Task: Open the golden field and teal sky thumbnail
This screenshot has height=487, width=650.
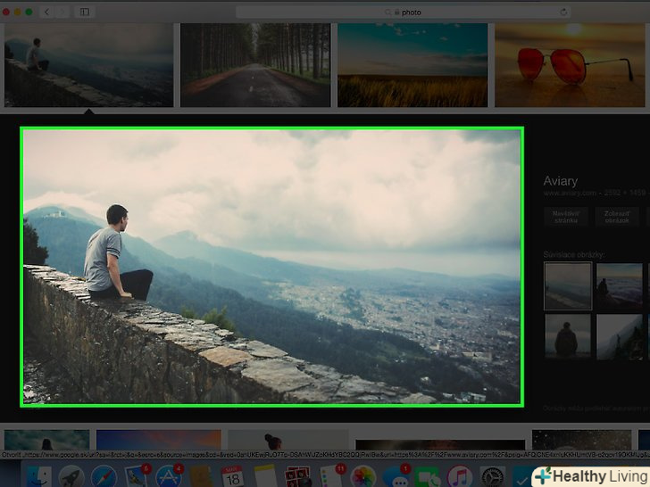Action: [x=412, y=65]
